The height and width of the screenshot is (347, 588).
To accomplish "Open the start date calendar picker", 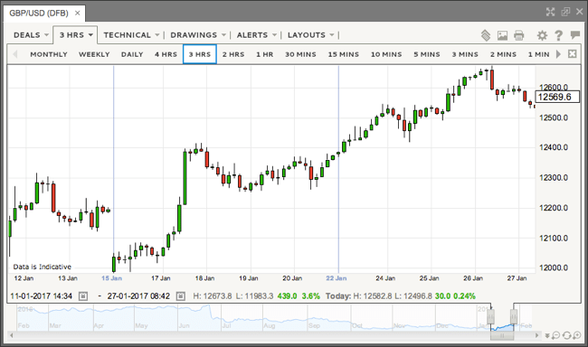I will click(83, 296).
